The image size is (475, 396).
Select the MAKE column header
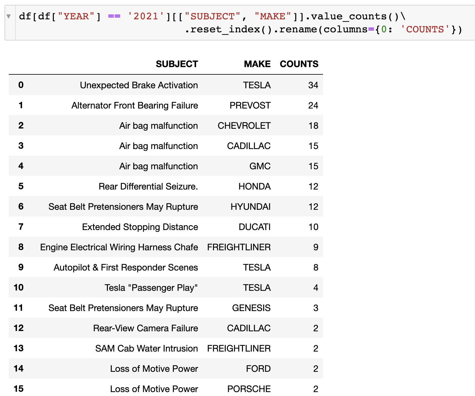[257, 64]
